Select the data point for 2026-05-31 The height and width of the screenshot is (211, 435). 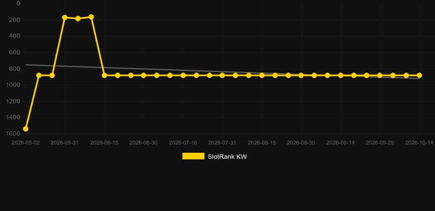click(x=65, y=18)
